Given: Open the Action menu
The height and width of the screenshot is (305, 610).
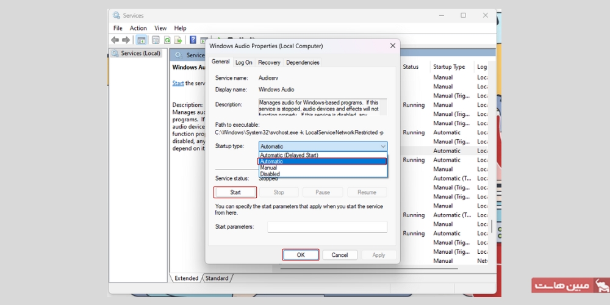Looking at the screenshot, I should [138, 28].
